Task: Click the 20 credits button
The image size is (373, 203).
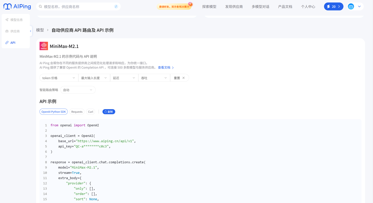Action: [x=334, y=6]
